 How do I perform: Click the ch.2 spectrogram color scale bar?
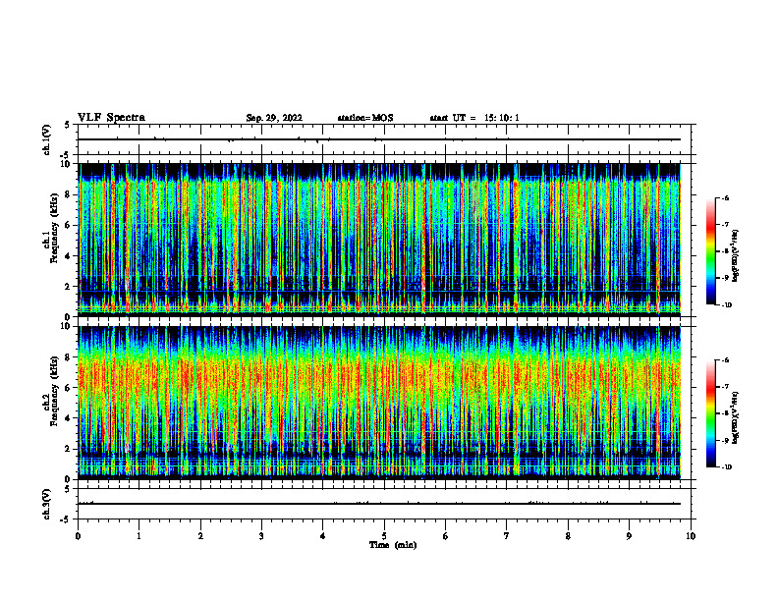711,413
